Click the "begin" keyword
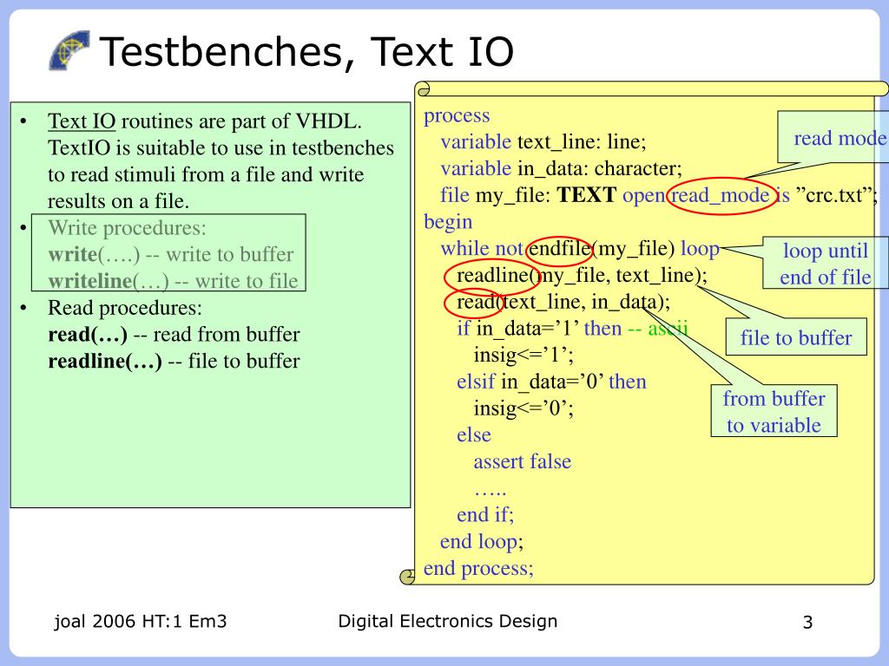The height and width of the screenshot is (666, 889). pyautogui.click(x=448, y=222)
